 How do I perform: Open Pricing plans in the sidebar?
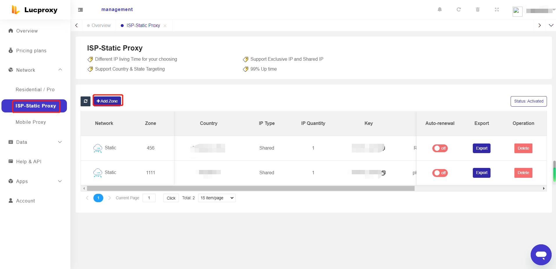click(31, 51)
